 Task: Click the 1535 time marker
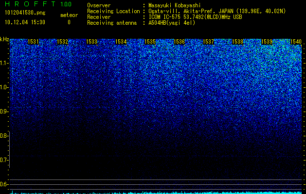[x=150, y=42]
